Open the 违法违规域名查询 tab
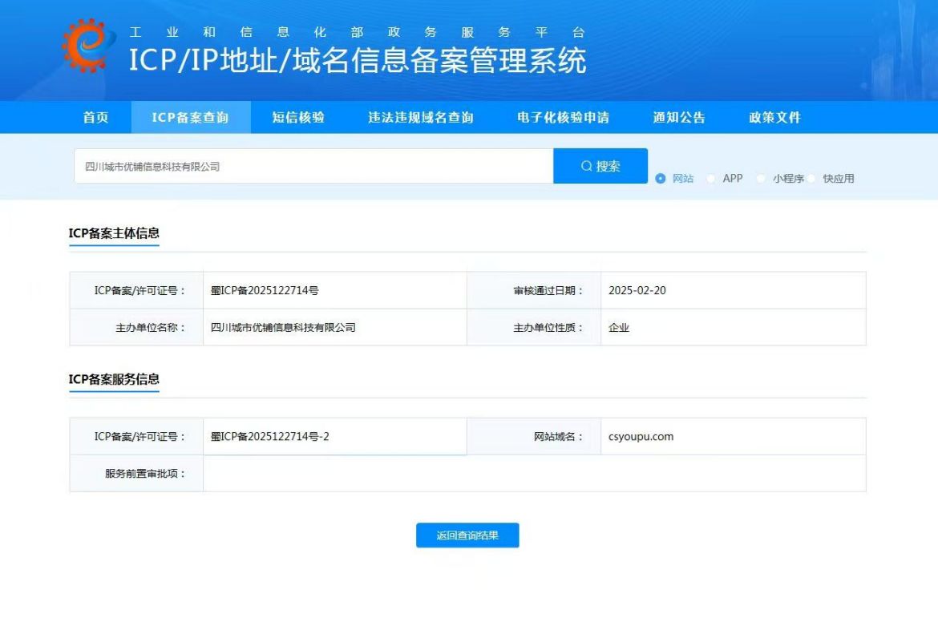The height and width of the screenshot is (618, 938). [421, 118]
